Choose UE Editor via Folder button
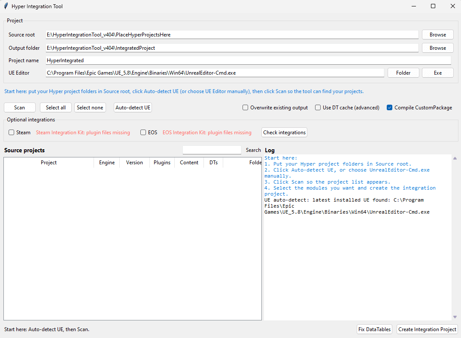The height and width of the screenshot is (338, 461). click(x=403, y=73)
